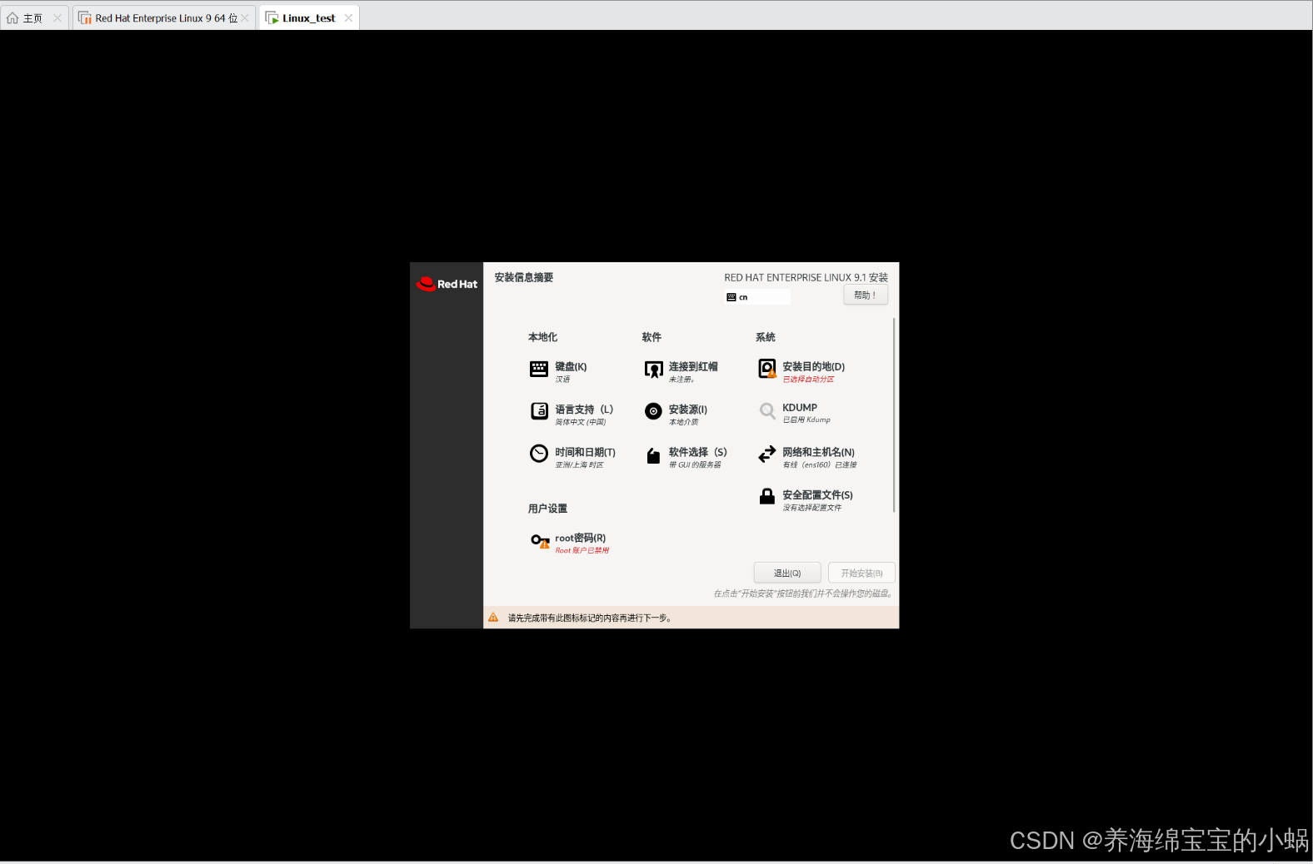1313x864 pixels.
Task: Open the language support icon
Action: [x=539, y=411]
